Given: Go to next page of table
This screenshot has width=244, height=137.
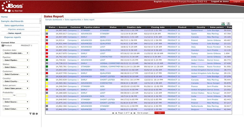Looking at the screenshot, I should pyautogui.click(x=132, y=113).
